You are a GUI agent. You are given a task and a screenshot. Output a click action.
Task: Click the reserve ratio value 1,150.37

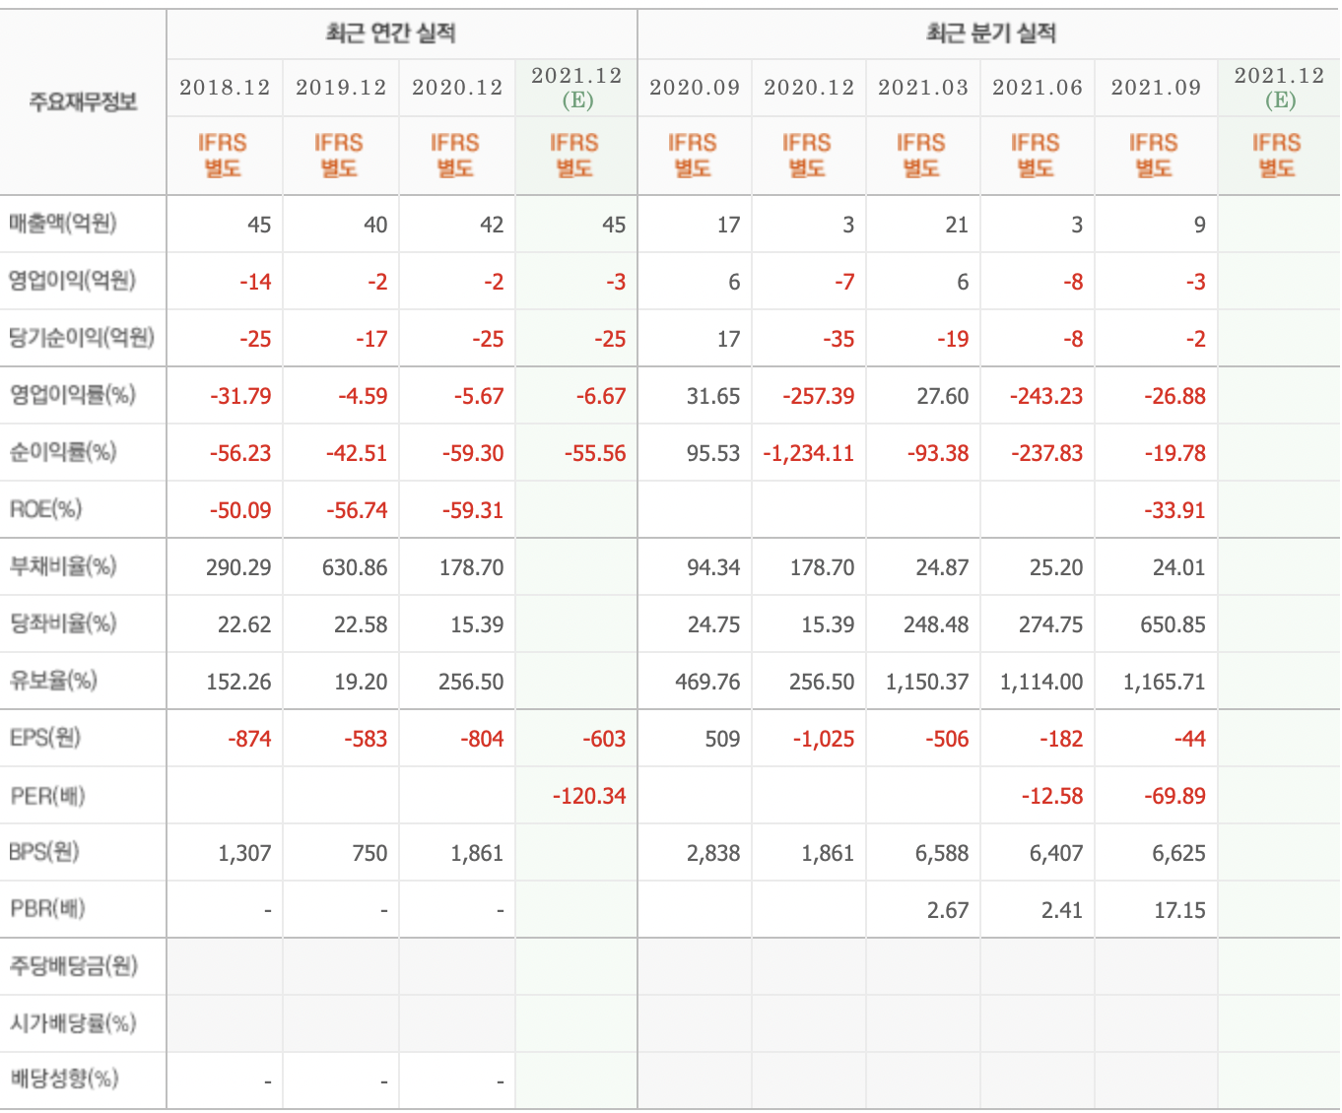point(927,682)
